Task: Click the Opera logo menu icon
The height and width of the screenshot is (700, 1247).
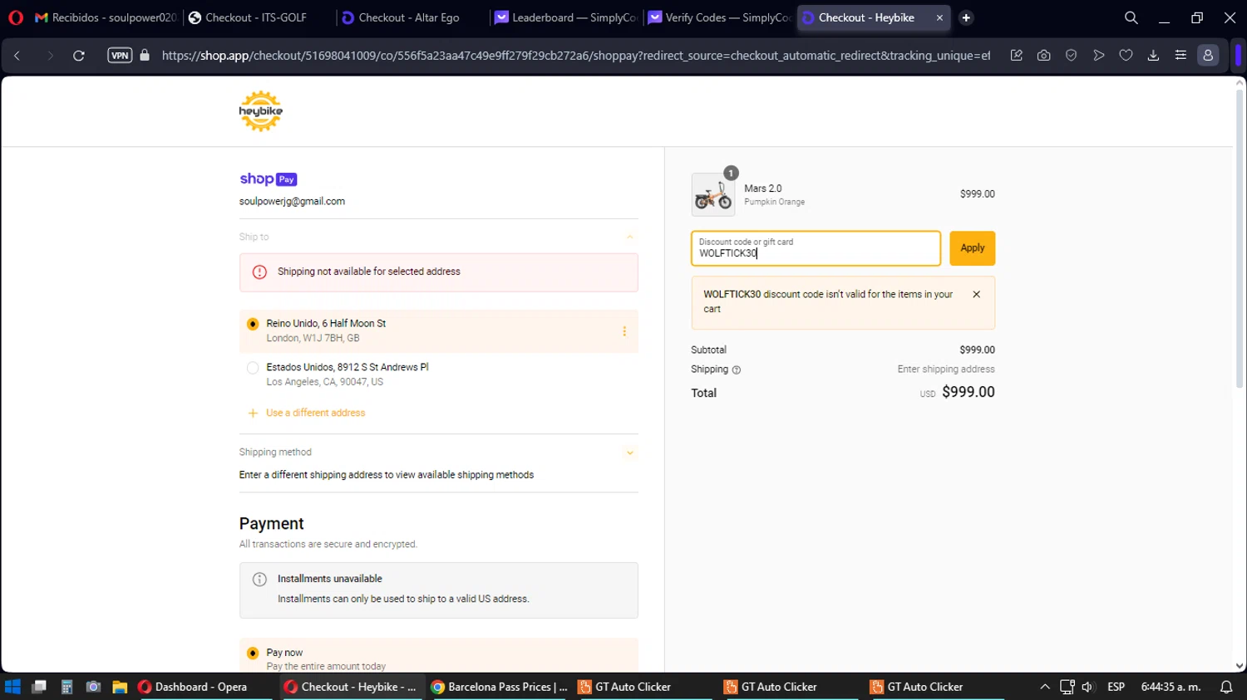Action: point(16,17)
